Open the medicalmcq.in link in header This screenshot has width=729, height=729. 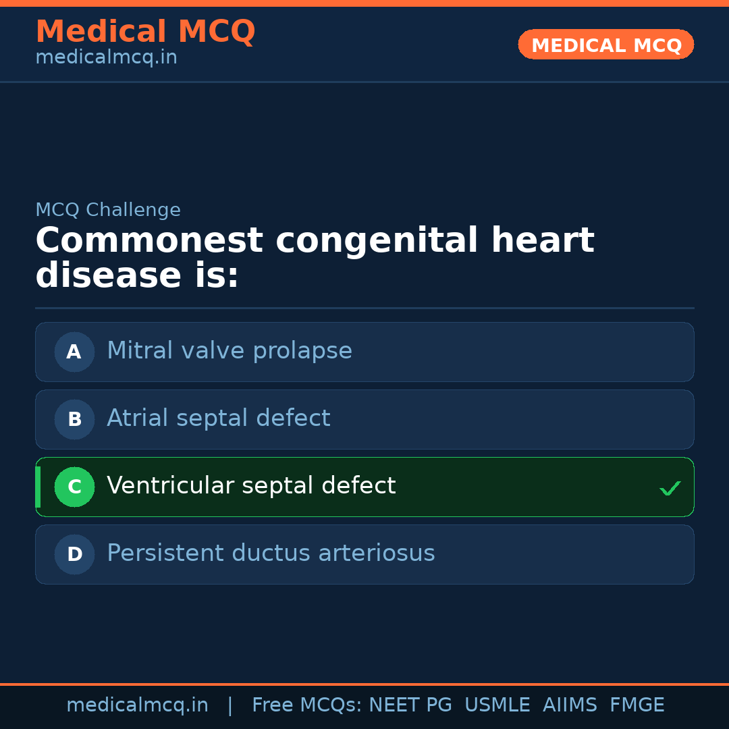(x=106, y=58)
